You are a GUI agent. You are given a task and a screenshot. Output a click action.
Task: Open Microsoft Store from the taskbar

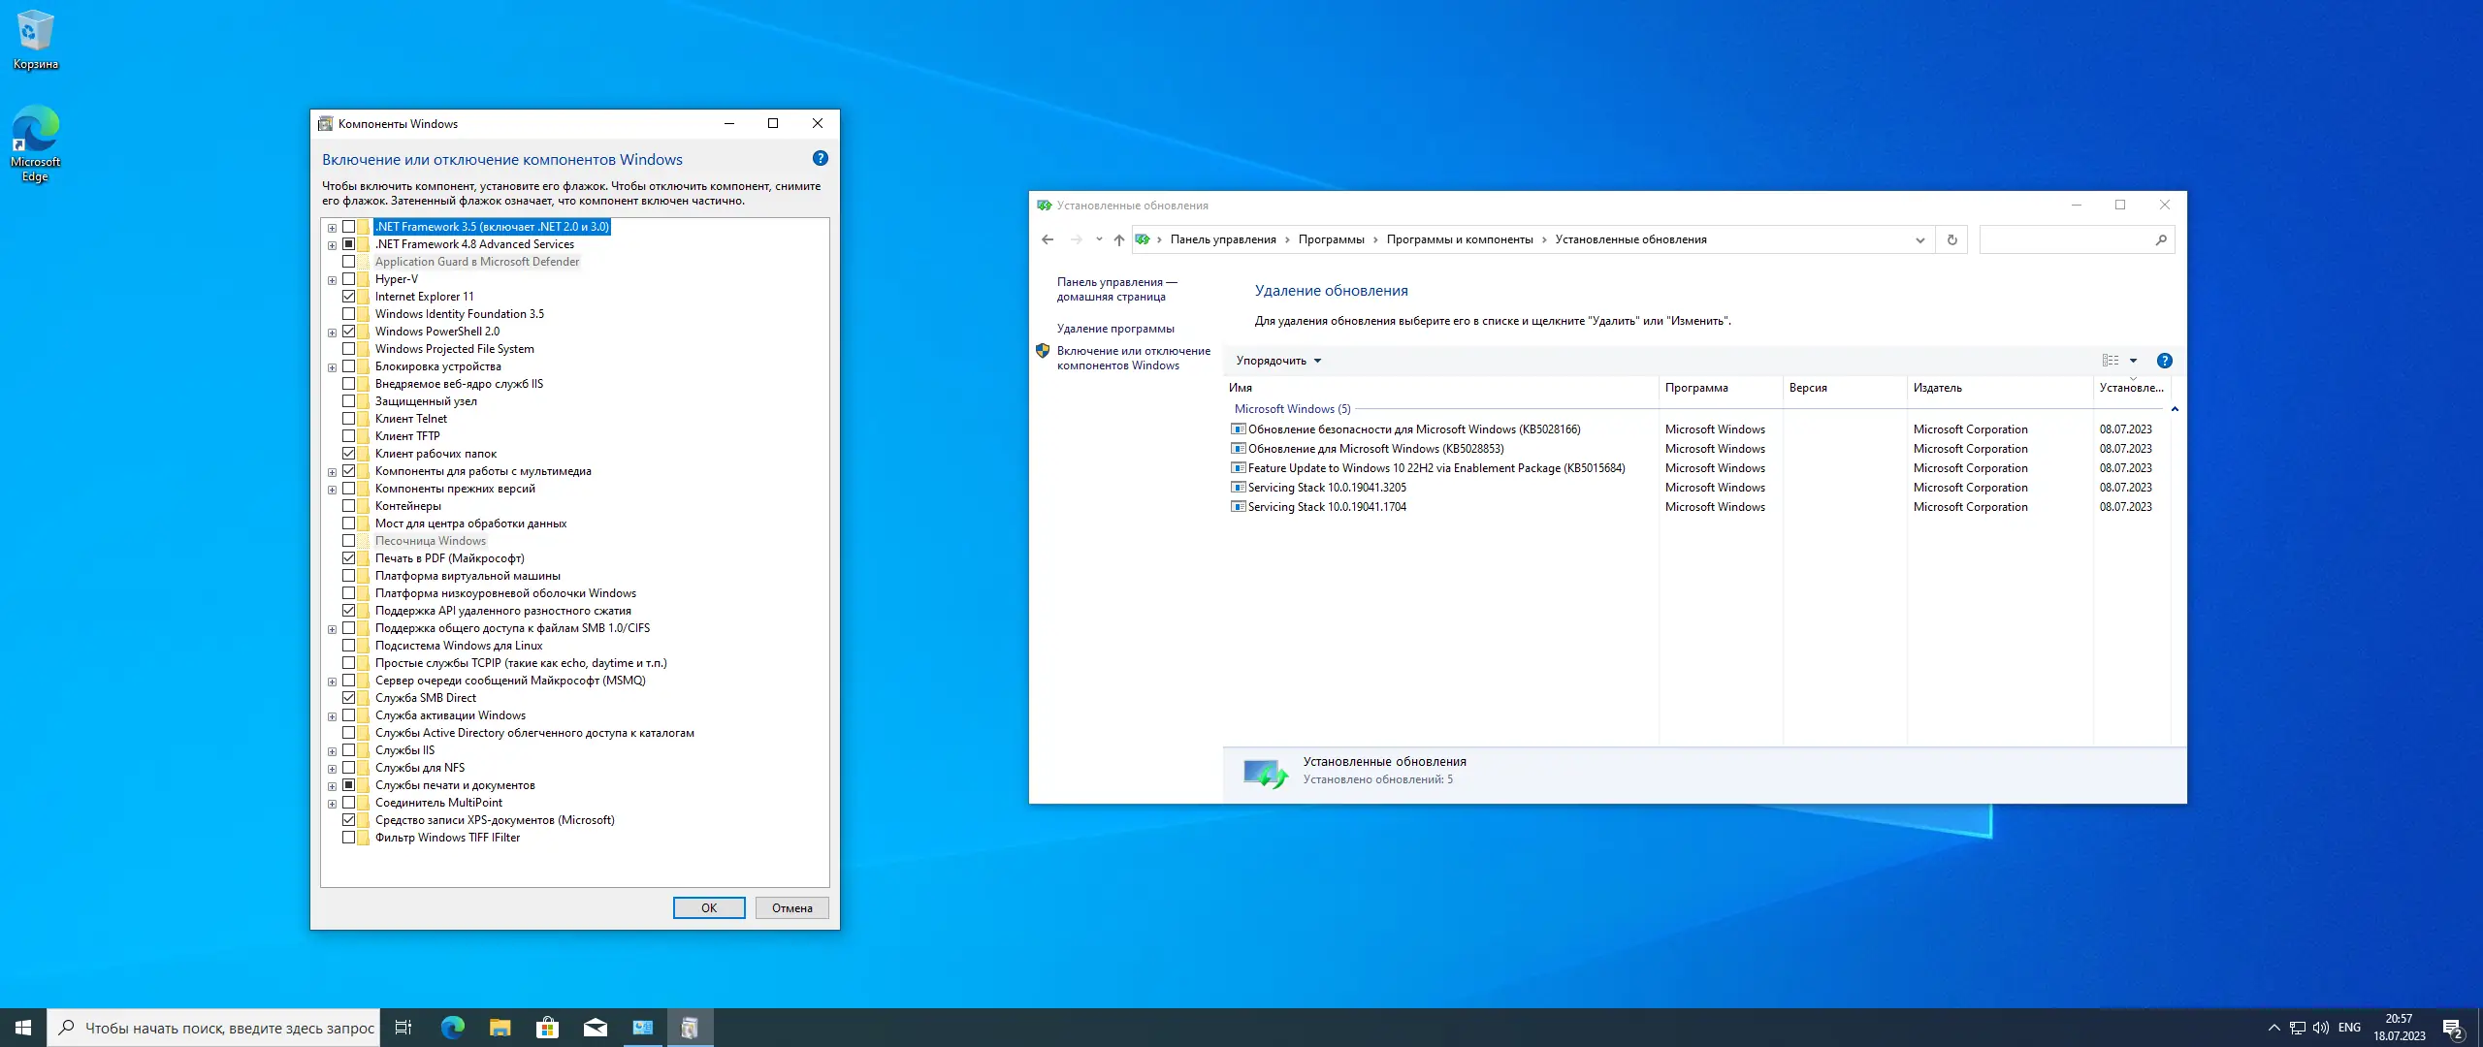pos(547,1028)
